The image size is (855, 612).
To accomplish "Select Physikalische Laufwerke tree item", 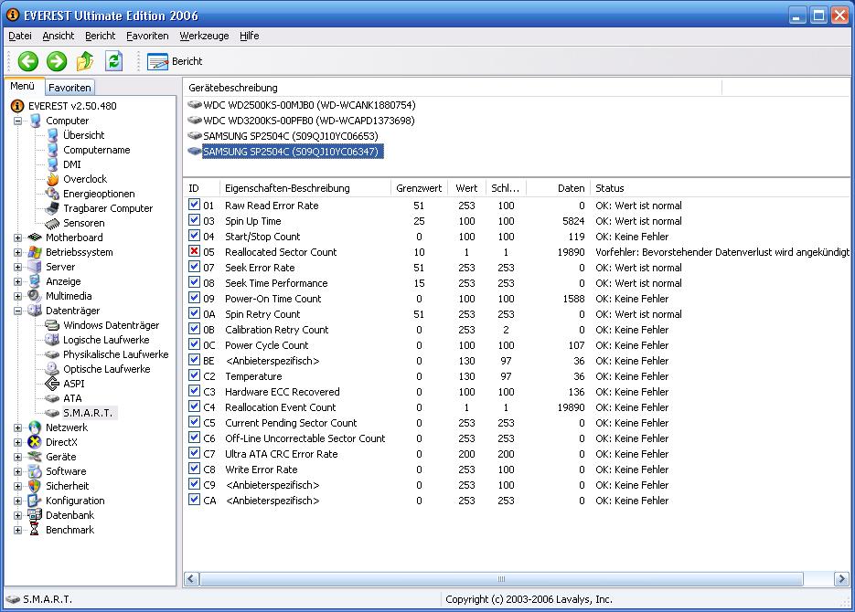I will click(x=115, y=354).
